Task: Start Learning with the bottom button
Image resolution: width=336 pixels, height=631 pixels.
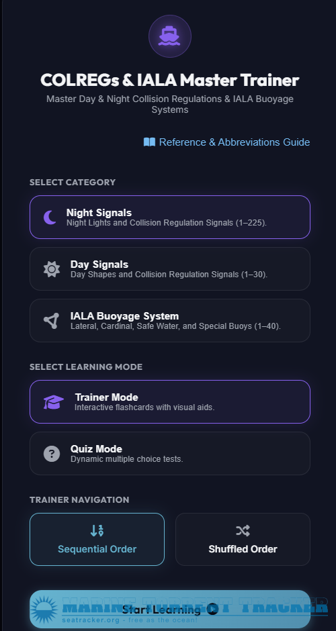Action: point(170,610)
